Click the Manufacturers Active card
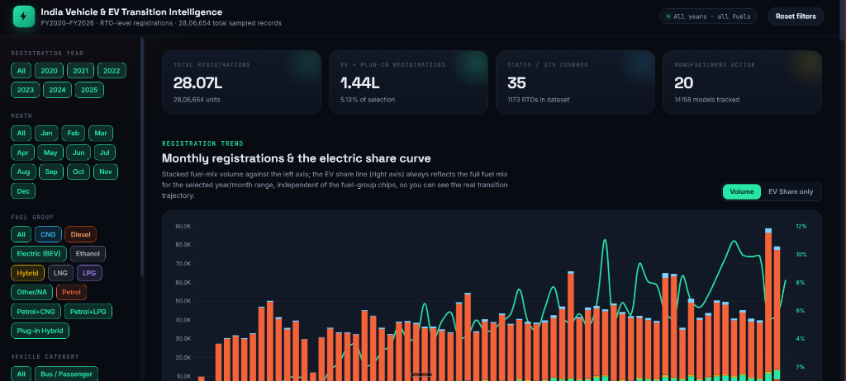The height and width of the screenshot is (381, 846). (x=742, y=82)
